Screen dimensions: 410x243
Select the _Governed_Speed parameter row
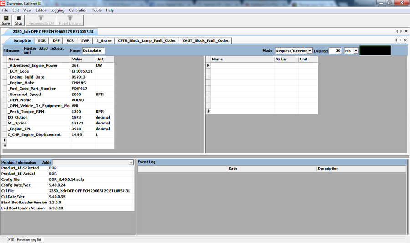(x=39, y=94)
